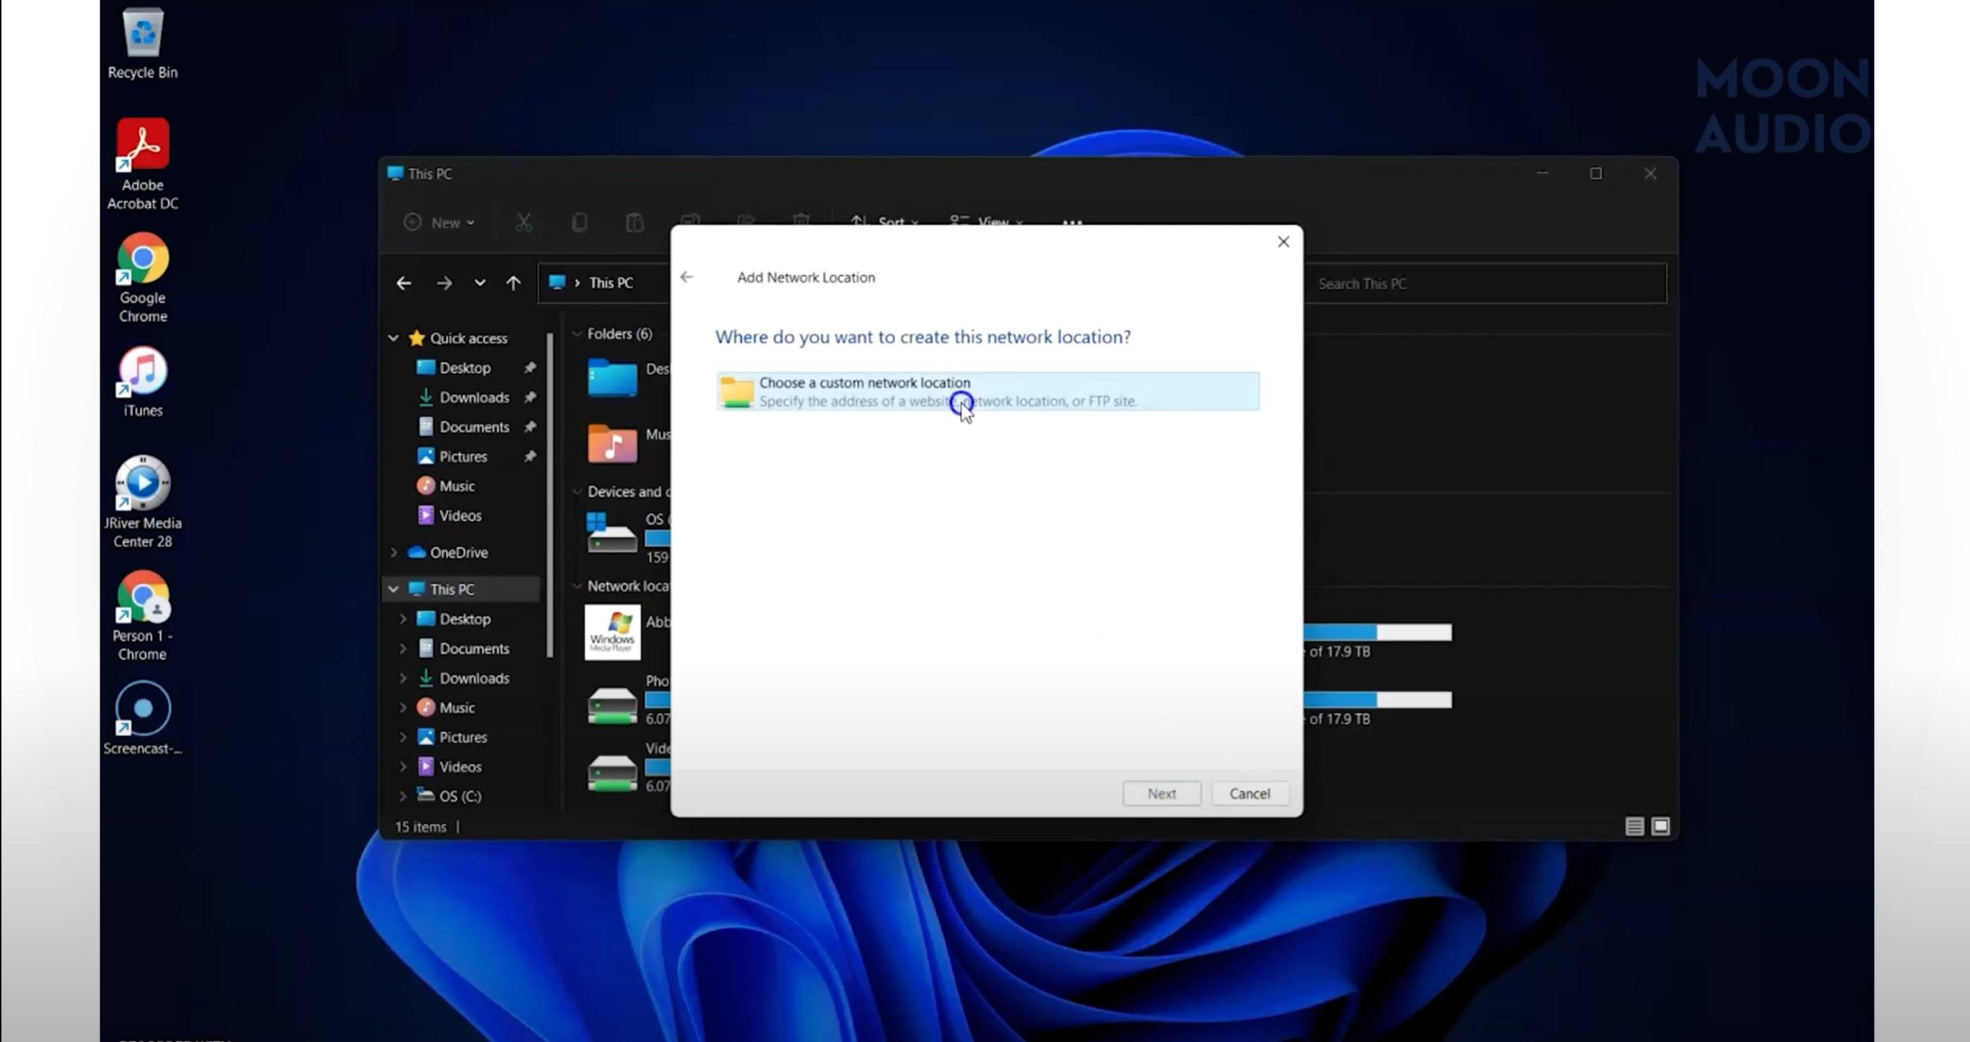Click the navigation pane scrollbar

tap(550, 494)
